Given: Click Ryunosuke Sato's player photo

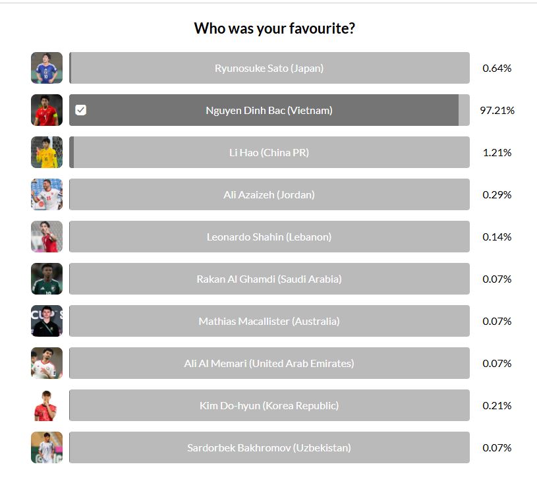Looking at the screenshot, I should (x=47, y=68).
